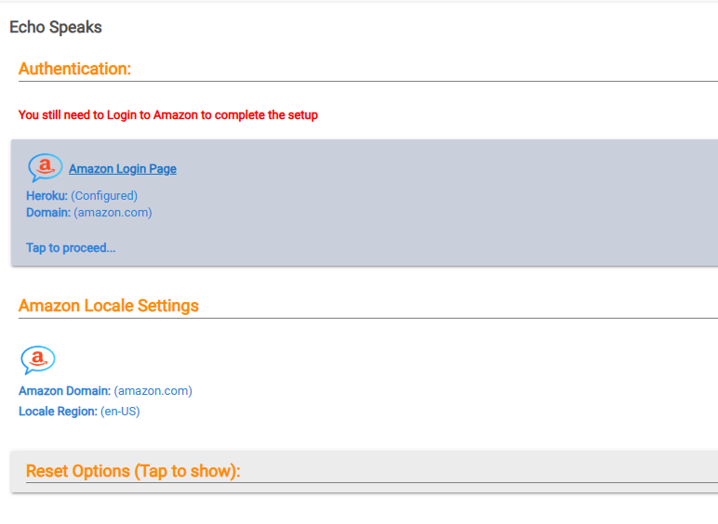Screen dimensions: 718x524
Task: Click blank area of Reset Options bar
Action: 512,467
